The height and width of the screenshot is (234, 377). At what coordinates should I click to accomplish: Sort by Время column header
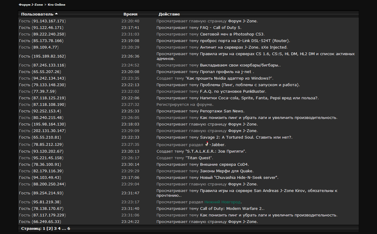[130, 14]
